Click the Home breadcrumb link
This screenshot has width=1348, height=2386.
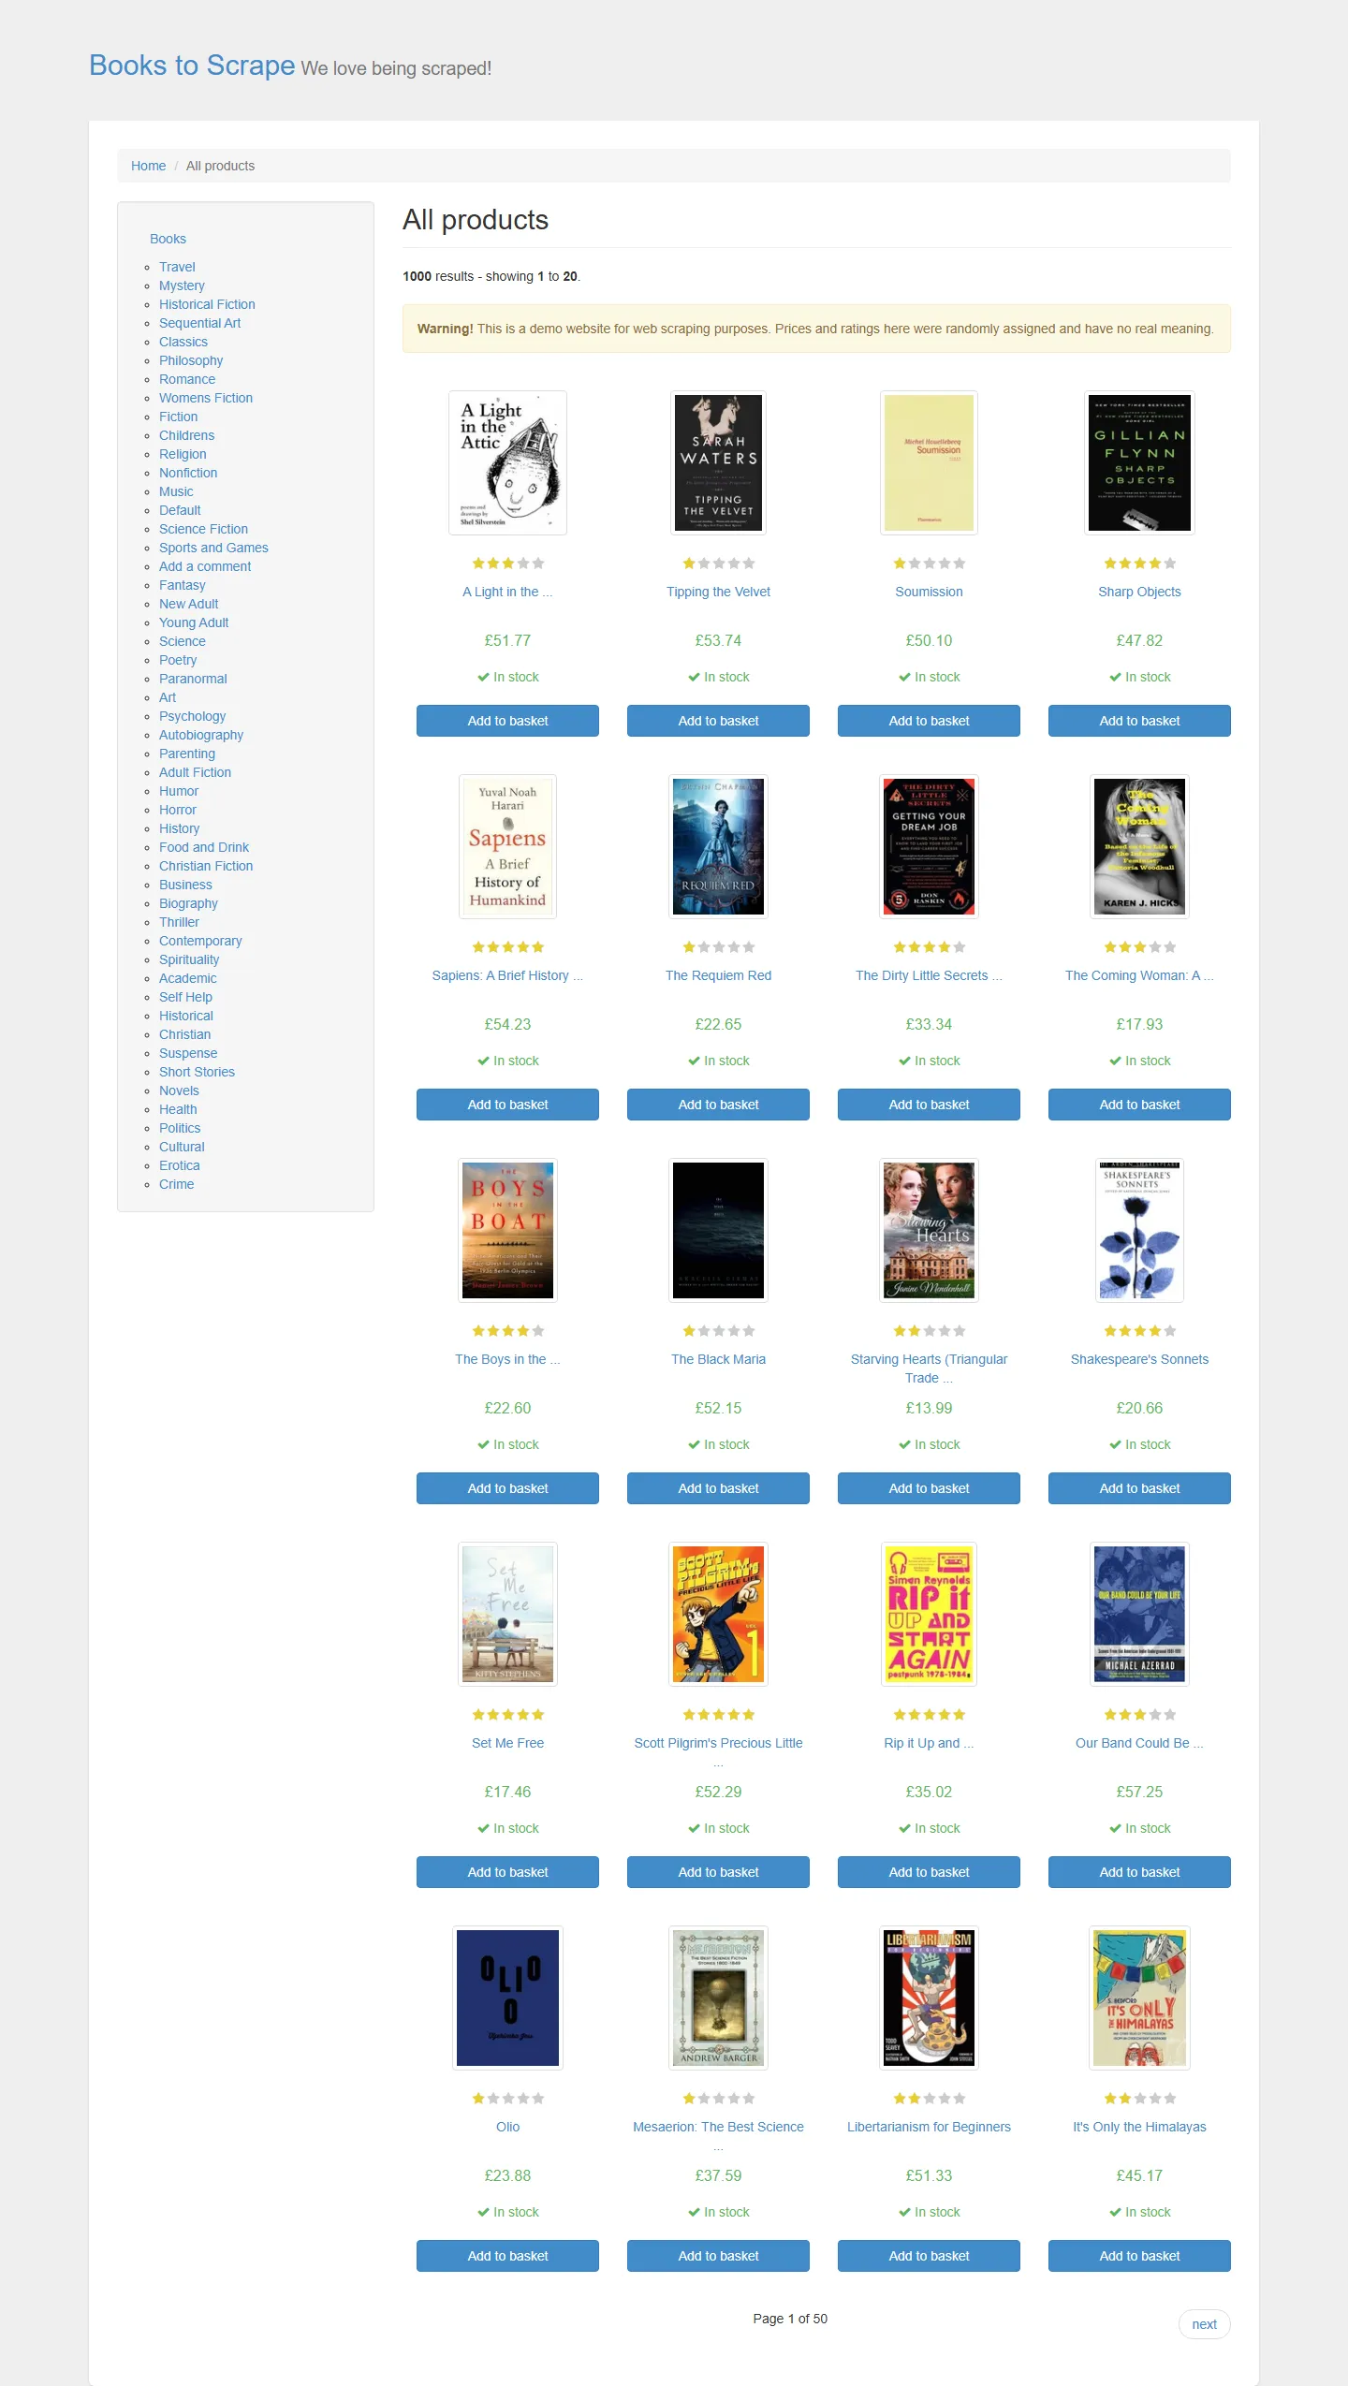pyautogui.click(x=148, y=166)
